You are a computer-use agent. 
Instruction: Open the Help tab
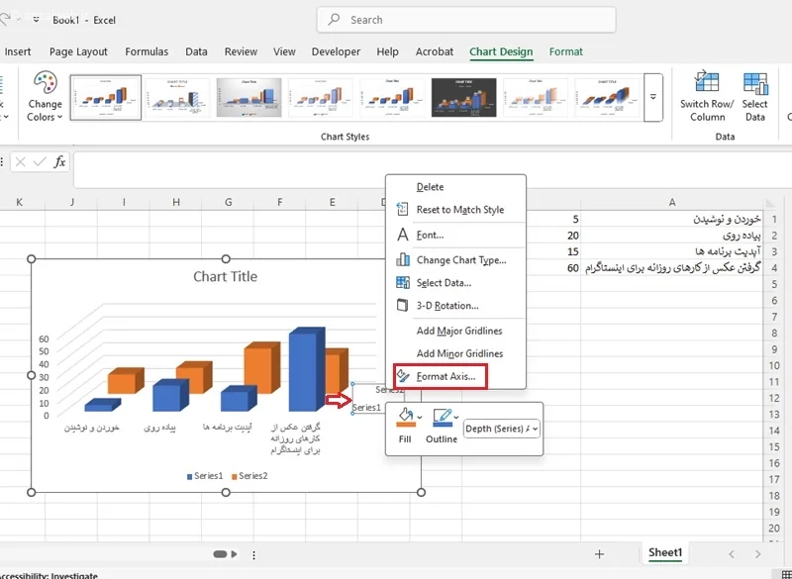(x=387, y=51)
